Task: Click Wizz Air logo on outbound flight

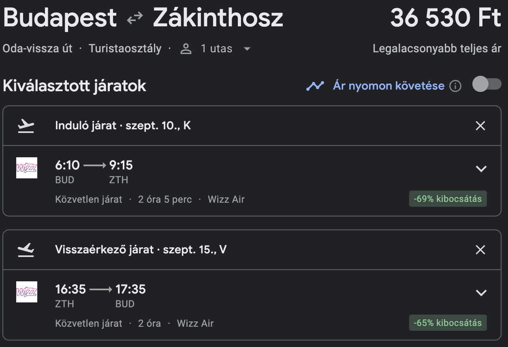Action: pyautogui.click(x=27, y=168)
